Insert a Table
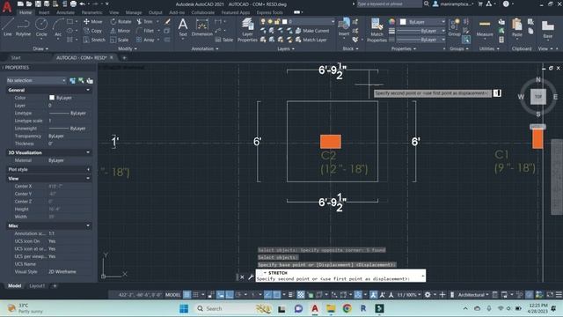The height and width of the screenshot is (317, 563). pos(224,40)
